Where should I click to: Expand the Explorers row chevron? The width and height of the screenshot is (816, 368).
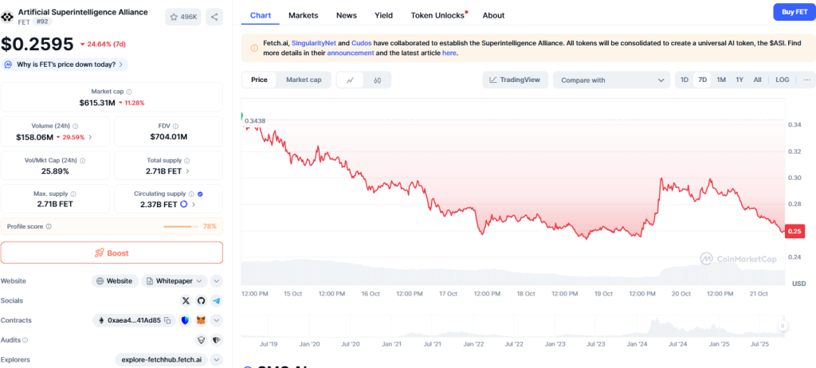click(x=216, y=359)
